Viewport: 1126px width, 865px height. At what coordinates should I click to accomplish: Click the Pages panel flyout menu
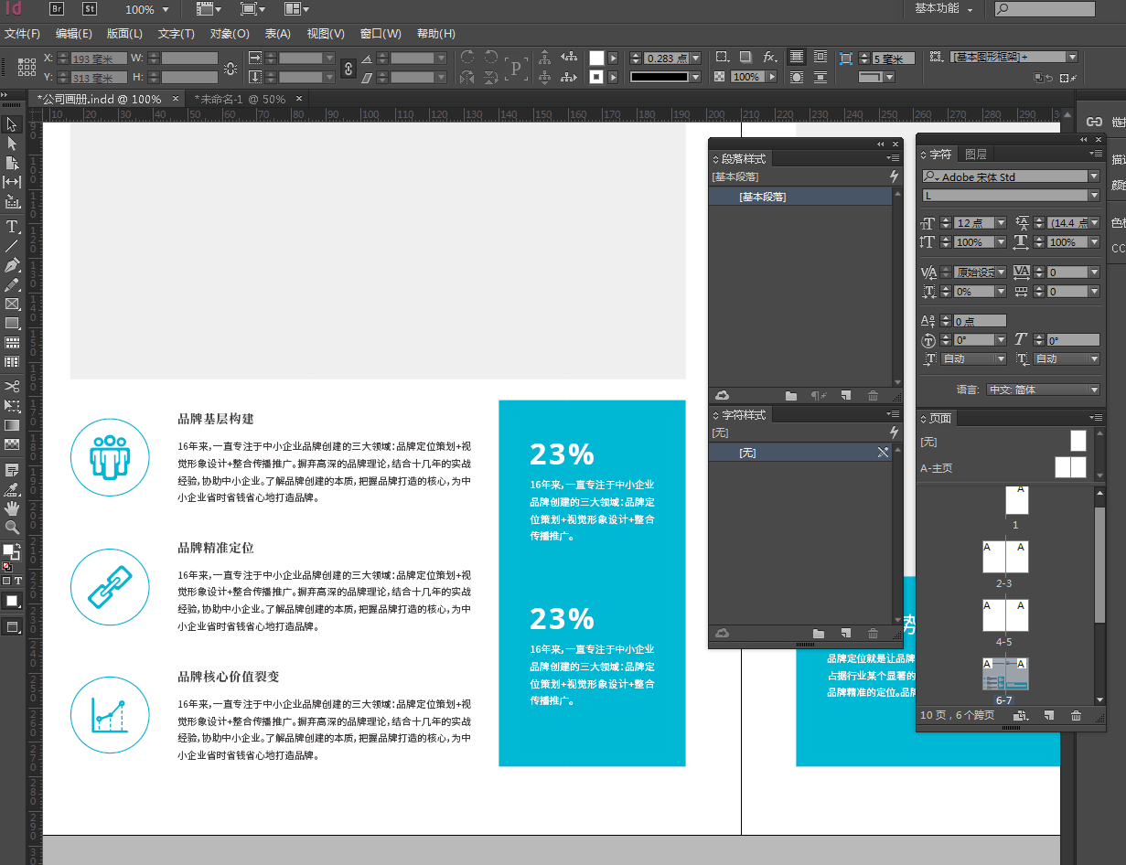1097,418
